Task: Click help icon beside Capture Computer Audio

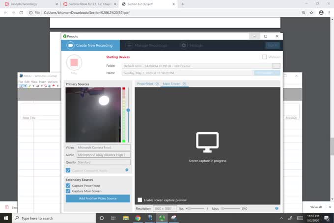Action: click(x=127, y=170)
